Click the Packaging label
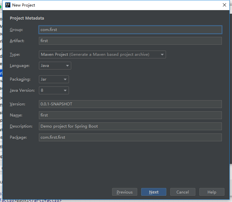Image resolution: width=232 pixels, height=202 pixels. click(20, 79)
